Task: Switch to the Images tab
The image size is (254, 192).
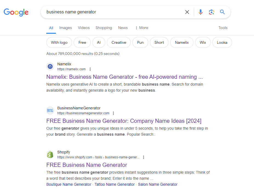Action: pos(65,28)
